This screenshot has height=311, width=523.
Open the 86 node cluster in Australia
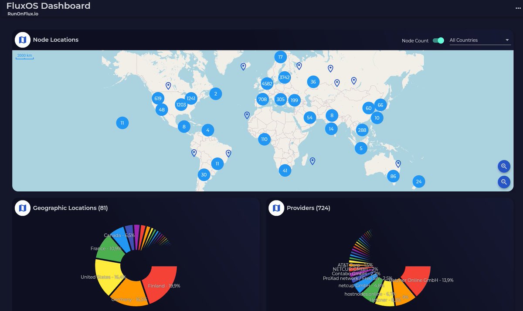pos(393,176)
